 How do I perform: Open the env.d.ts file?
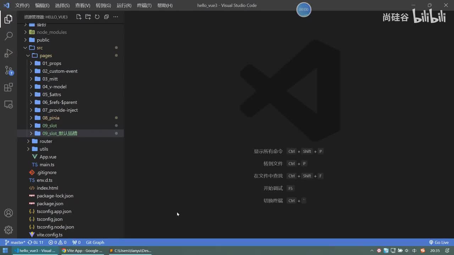click(x=70, y=180)
